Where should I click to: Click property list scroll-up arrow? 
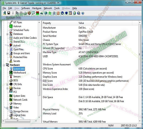coord(140,23)
